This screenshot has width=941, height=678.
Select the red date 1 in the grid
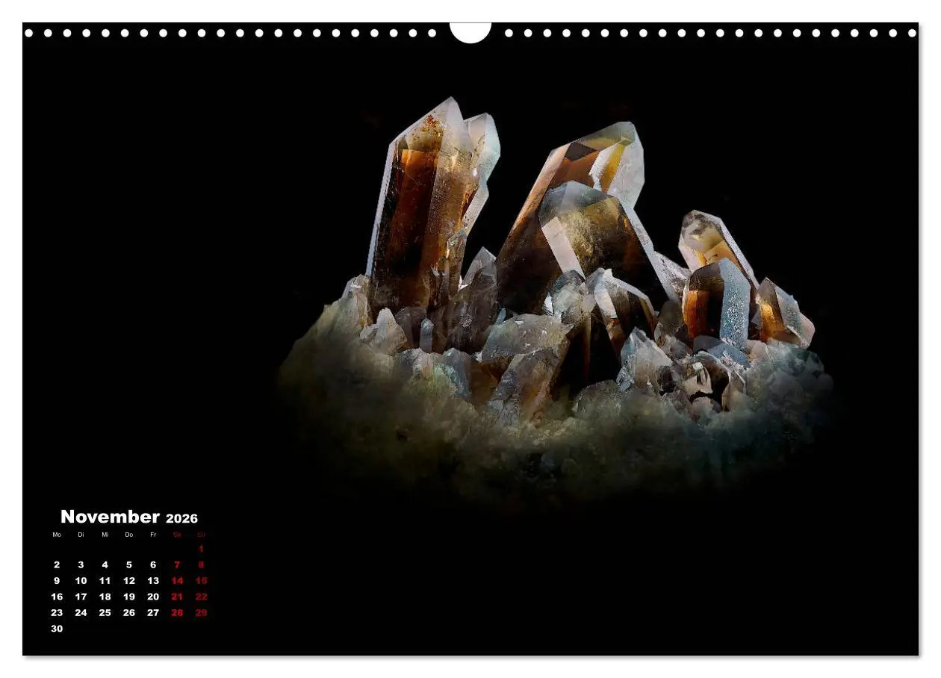coord(200,548)
